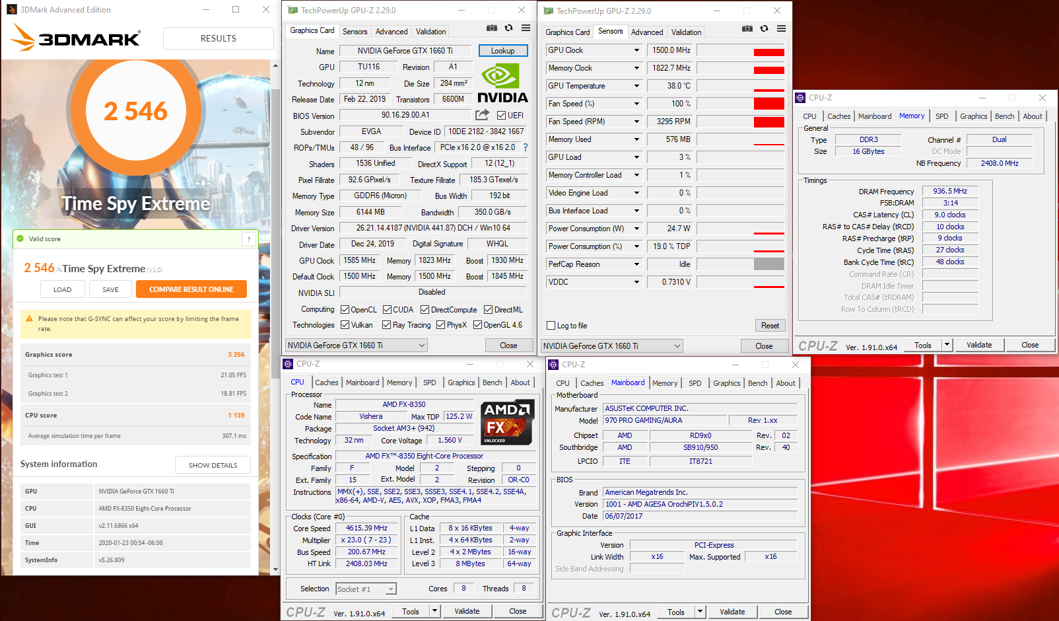Click the Reset button in GPU-Z Sensors
This screenshot has height=621, width=1059.
point(770,326)
